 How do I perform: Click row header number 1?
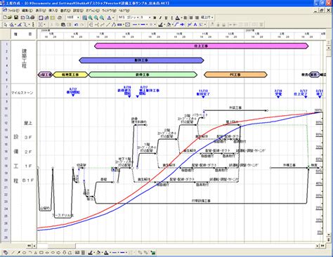(6, 44)
